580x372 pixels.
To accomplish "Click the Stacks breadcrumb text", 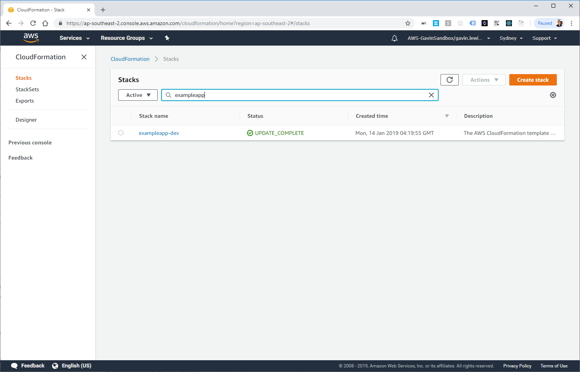I will pyautogui.click(x=171, y=59).
